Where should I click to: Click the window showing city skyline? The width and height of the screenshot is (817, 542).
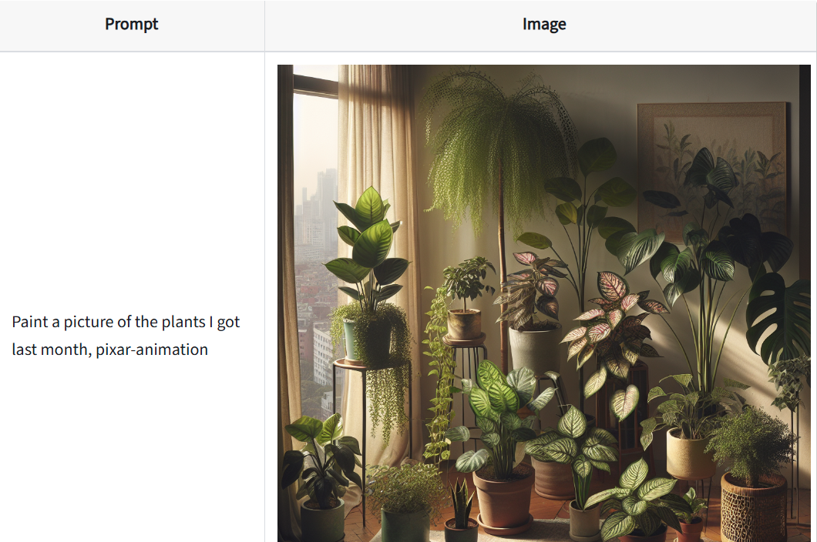pos(316,245)
